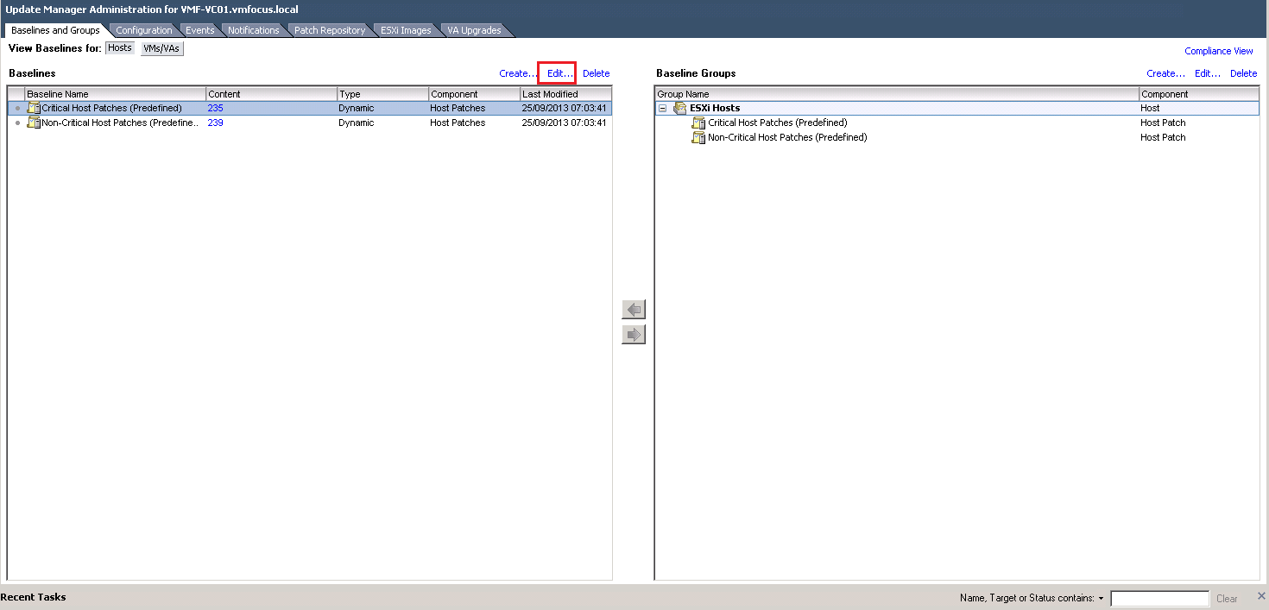Click the Recent Tasks filter text field
This screenshot has height=610, width=1269.
[1159, 599]
